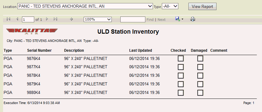Tick the Damaged box for serial 9878K4

200,76
